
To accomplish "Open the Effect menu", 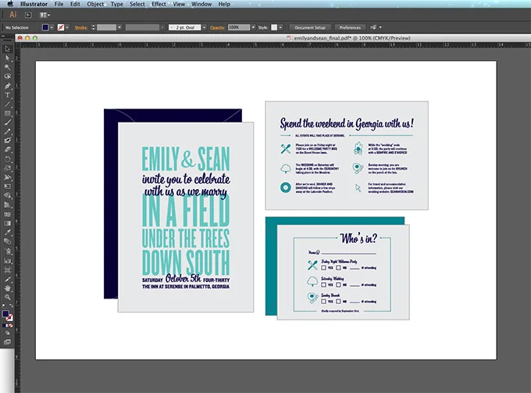I will coord(159,4).
